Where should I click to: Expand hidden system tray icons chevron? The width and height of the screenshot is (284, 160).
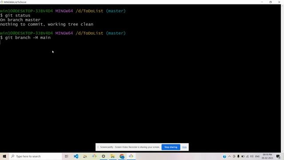pos(229,156)
